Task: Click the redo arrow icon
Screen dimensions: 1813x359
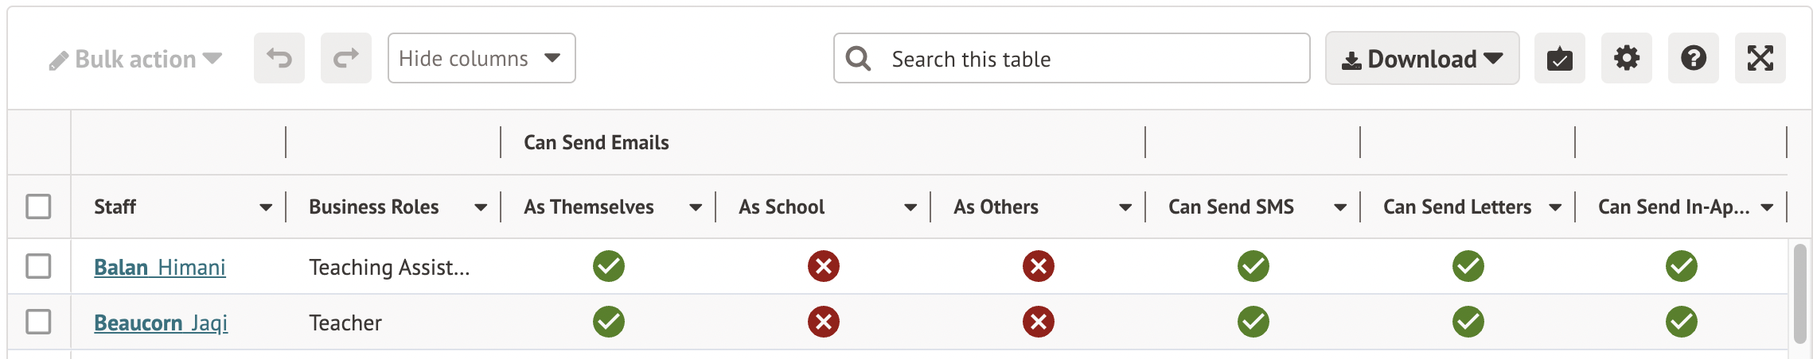Action: 346,58
